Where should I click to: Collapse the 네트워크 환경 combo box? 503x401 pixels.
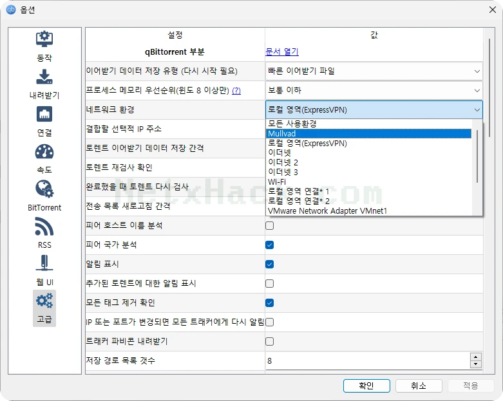click(x=374, y=109)
